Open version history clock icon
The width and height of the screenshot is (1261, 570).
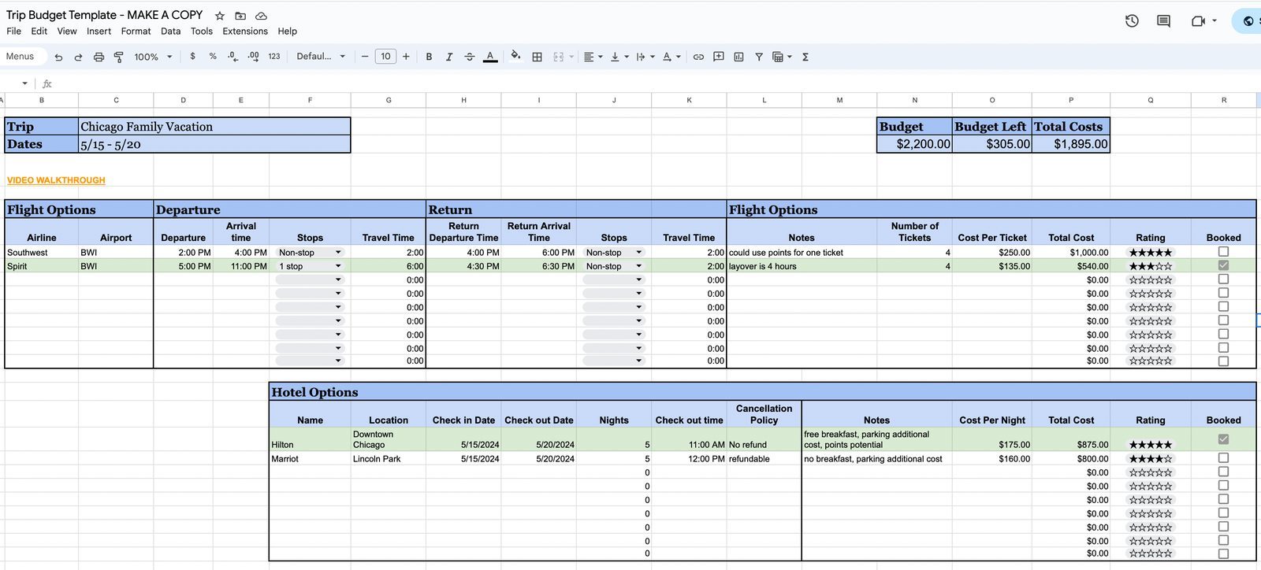pos(1132,21)
